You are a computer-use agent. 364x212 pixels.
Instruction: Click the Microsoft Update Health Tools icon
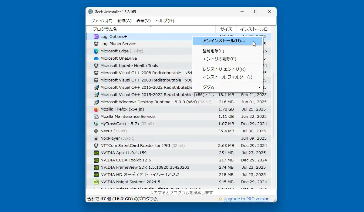click(x=96, y=66)
